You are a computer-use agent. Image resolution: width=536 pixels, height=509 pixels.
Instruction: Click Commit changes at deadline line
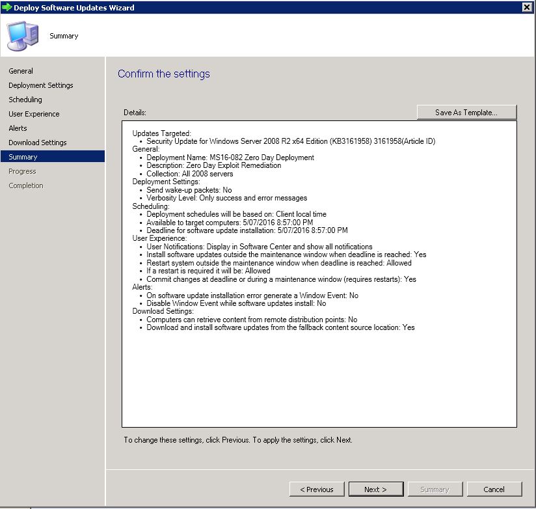tap(281, 279)
